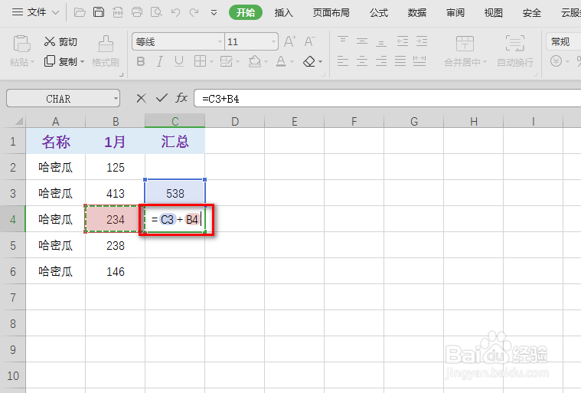This screenshot has height=393, width=581.
Task: Click the font color A button
Action: coord(281,61)
